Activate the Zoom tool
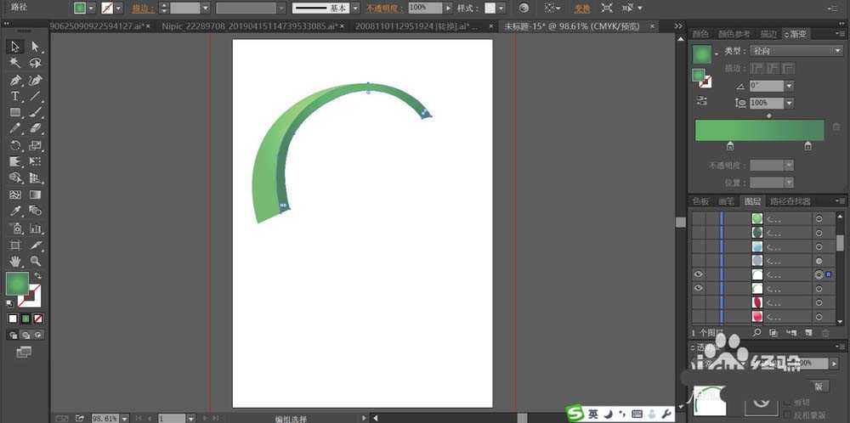 36,261
